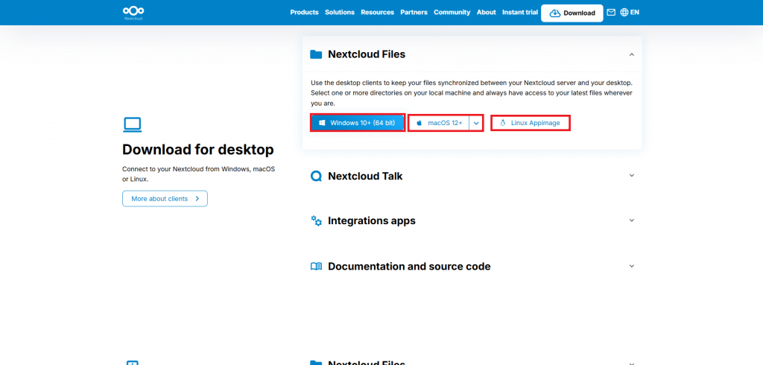Viewport: 763px width, 365px height.
Task: Click the laptop icon above Download for desktop
Action: 132,124
